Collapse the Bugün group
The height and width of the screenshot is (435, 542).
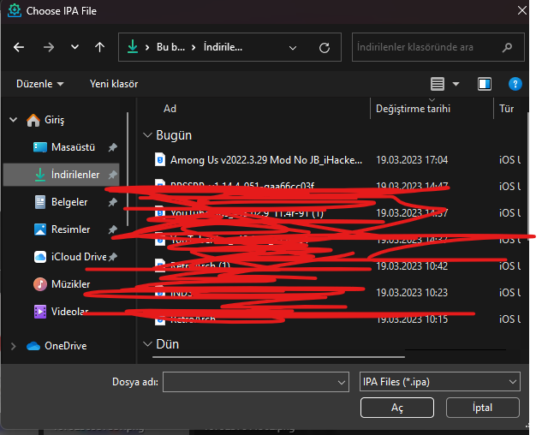(x=147, y=135)
